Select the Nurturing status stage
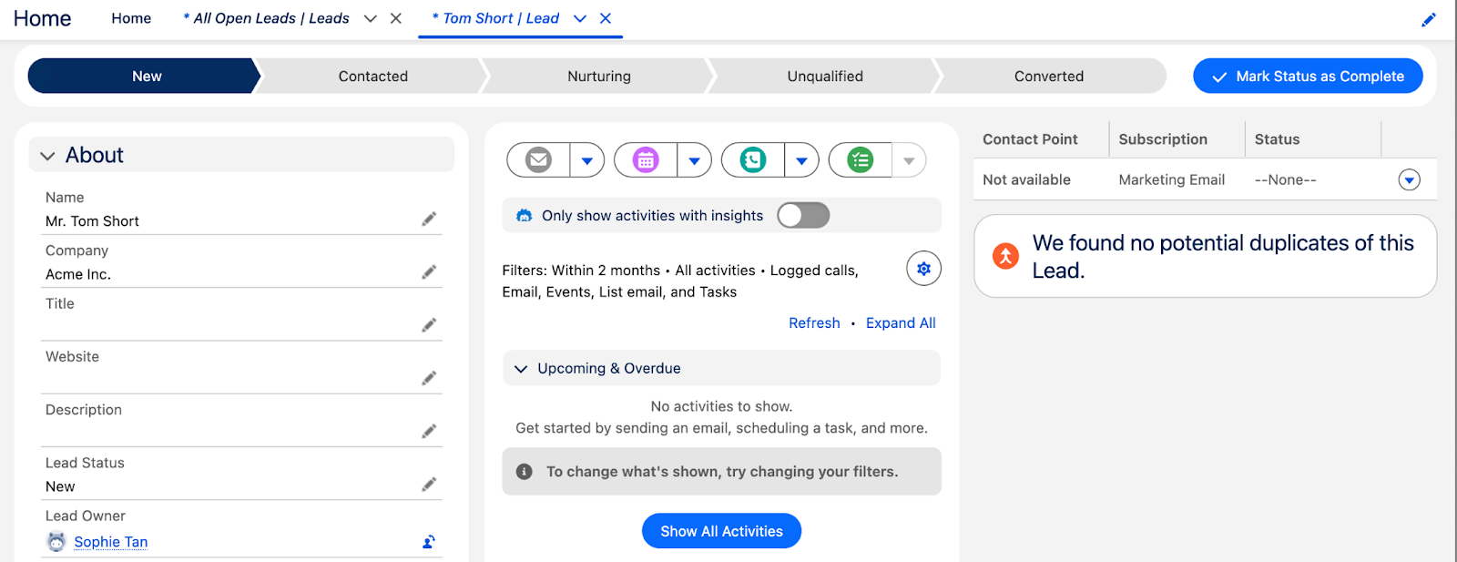Viewport: 1457px width, 562px height. pos(598,77)
